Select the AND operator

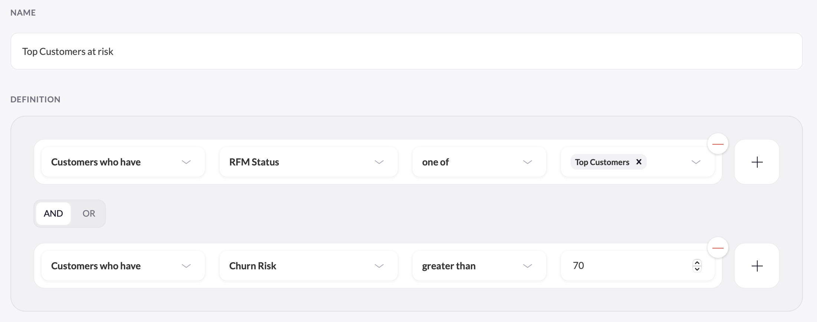click(53, 214)
